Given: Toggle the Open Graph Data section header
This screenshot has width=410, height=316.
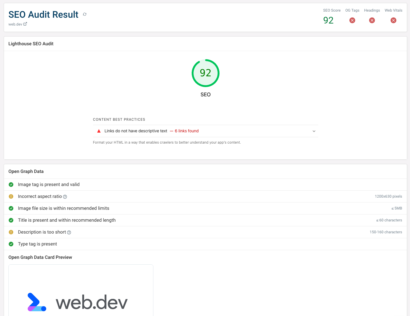Looking at the screenshot, I should pos(26,171).
